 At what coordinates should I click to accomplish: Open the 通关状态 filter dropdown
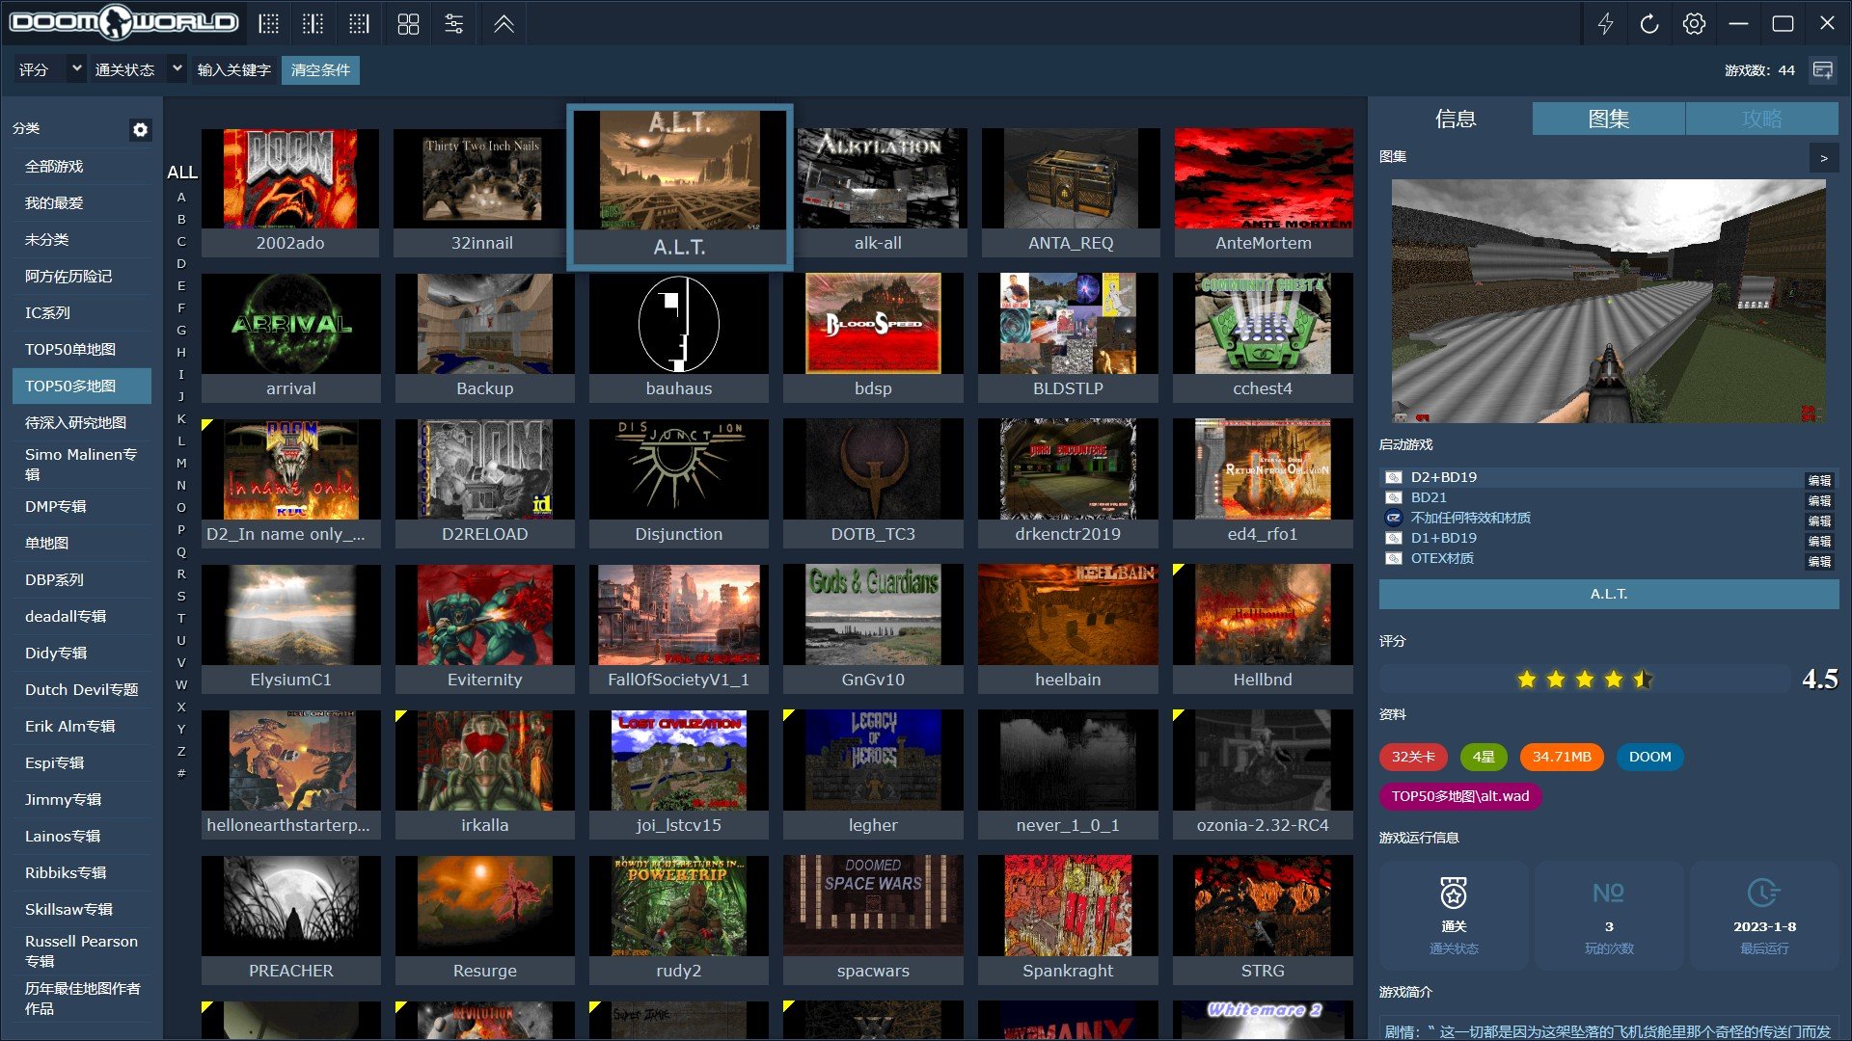138,69
